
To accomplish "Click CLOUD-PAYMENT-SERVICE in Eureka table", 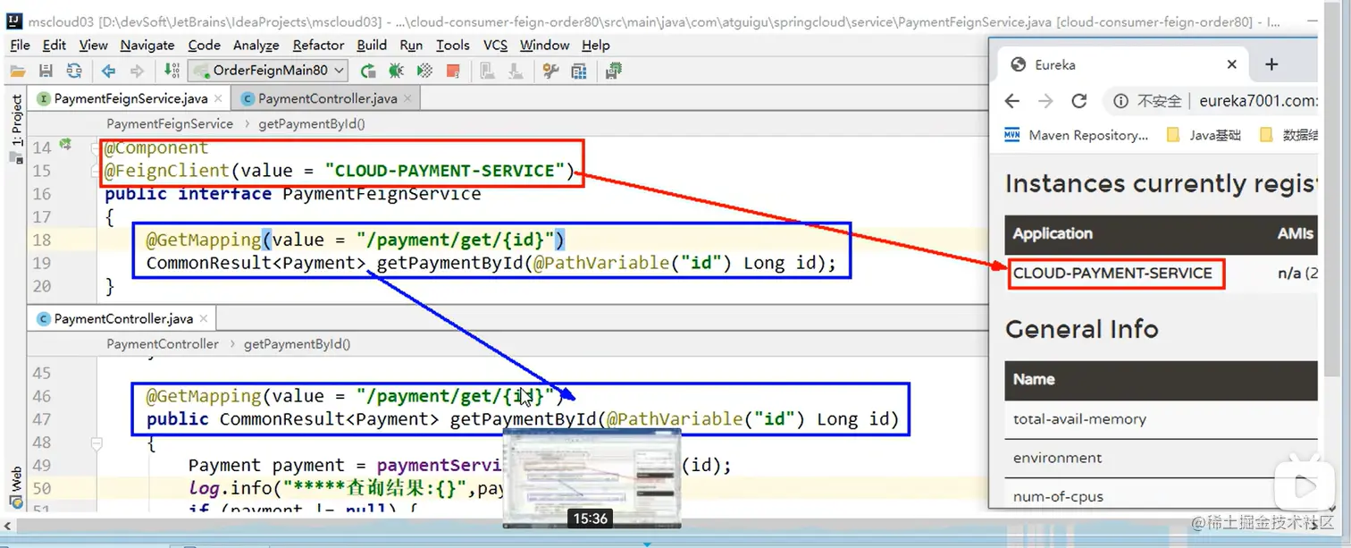I will click(x=1112, y=273).
